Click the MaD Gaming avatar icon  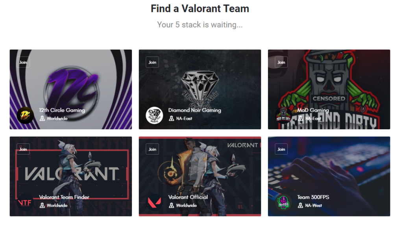tap(283, 115)
